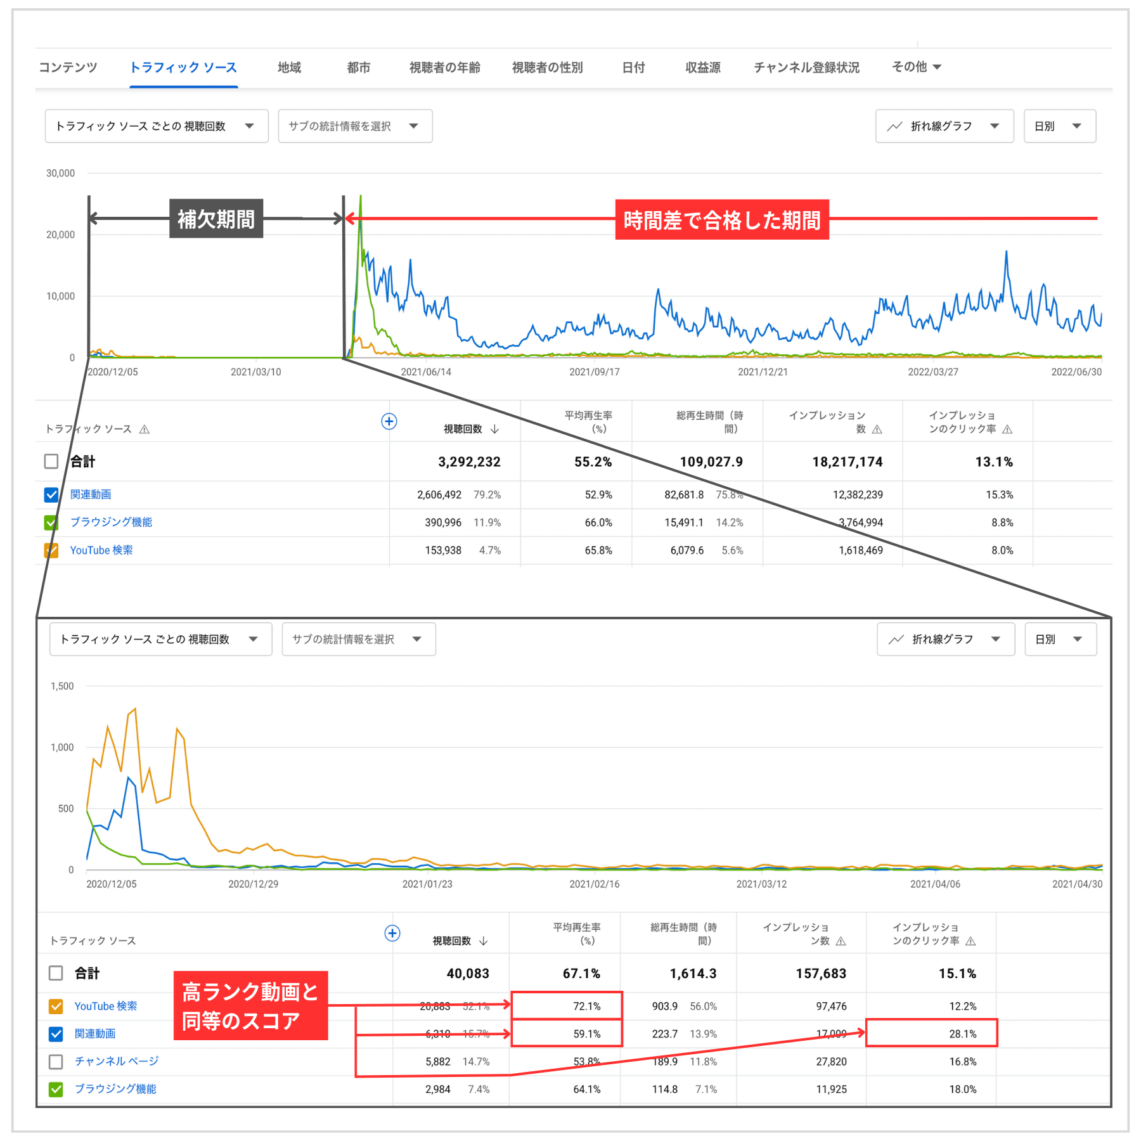Switch to 視聴者の性別 tab
The height and width of the screenshot is (1141, 1141).
[547, 67]
